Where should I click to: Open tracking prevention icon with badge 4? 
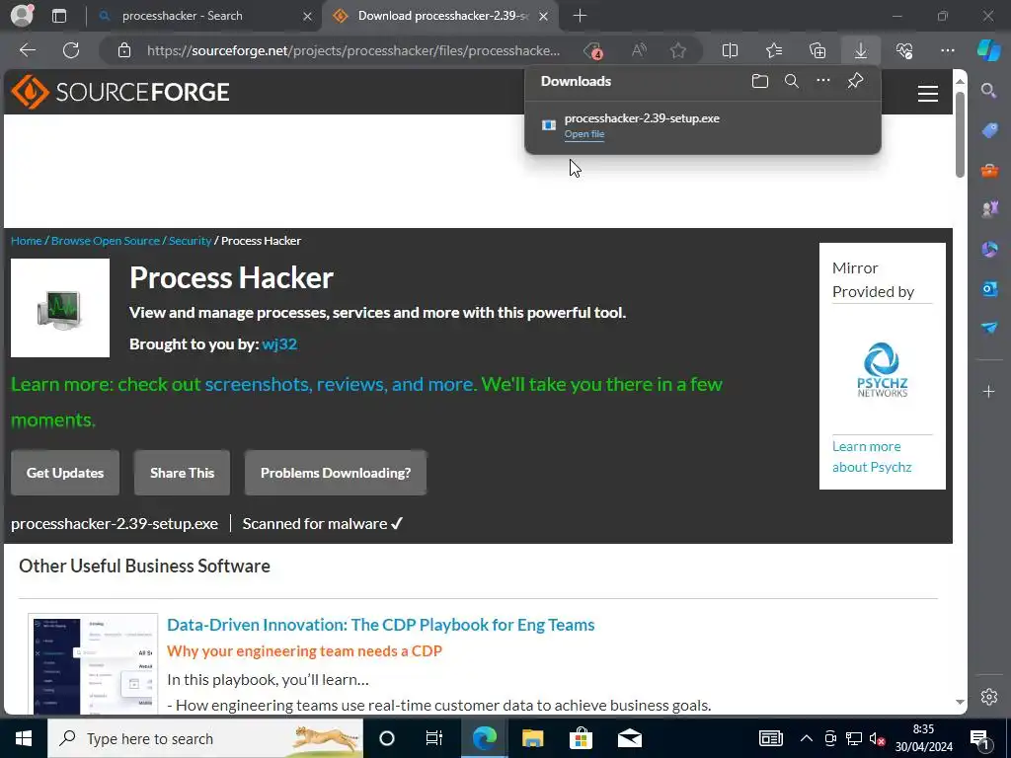pos(592,50)
